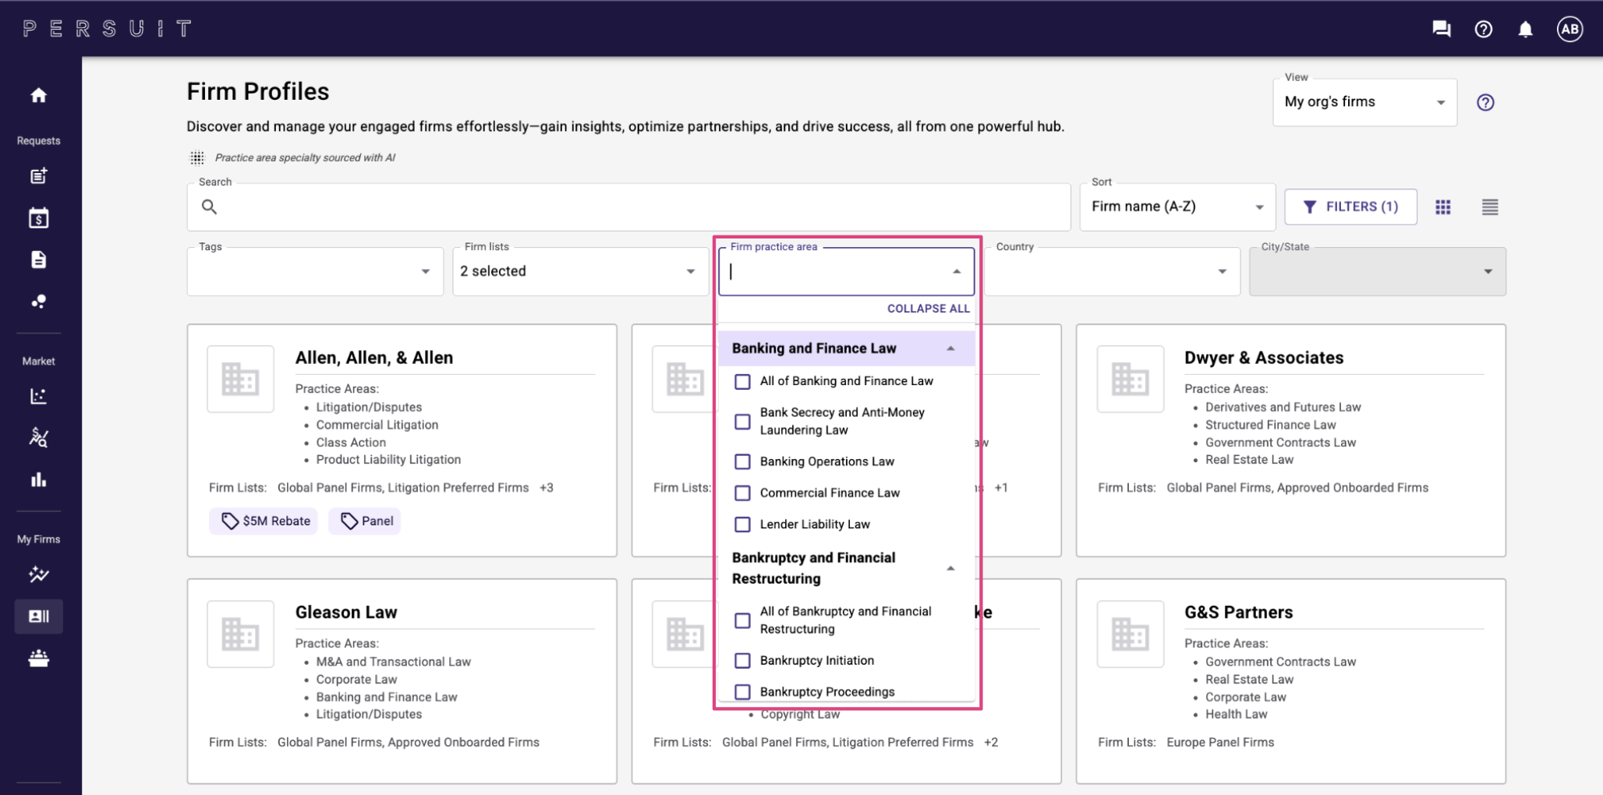
Task: Check Banking Operations Law
Action: [743, 461]
